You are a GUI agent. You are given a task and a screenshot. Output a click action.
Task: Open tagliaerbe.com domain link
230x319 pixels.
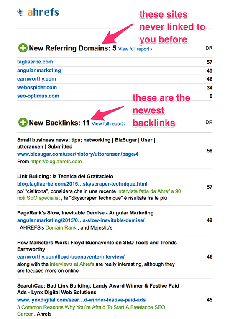[35, 62]
